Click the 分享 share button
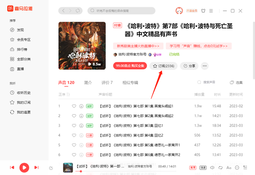Viewport: 255px width, 175px height. click(189, 66)
